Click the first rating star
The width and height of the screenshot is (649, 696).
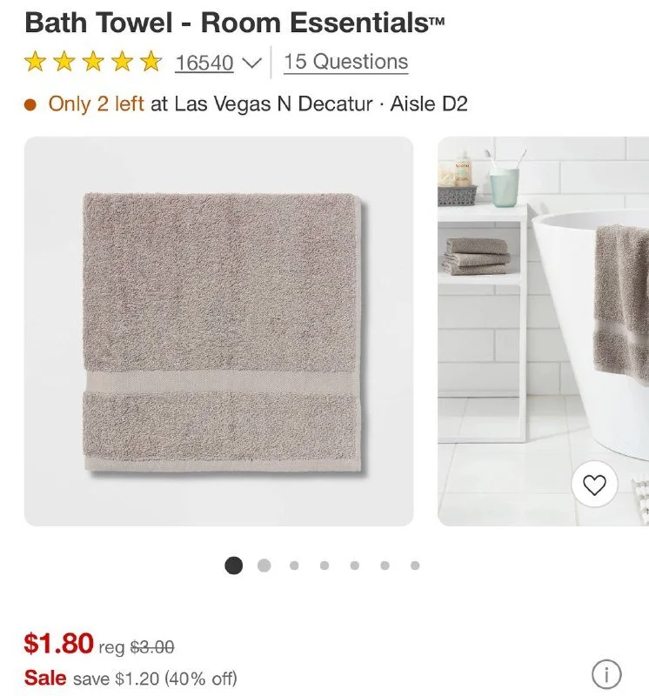coord(35,61)
